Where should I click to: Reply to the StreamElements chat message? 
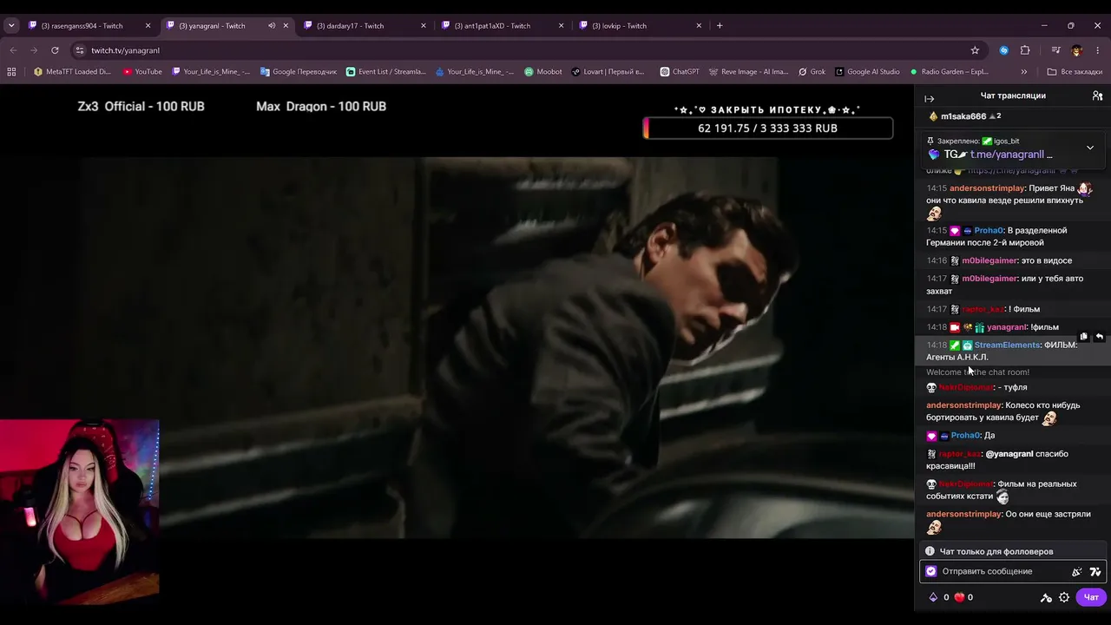point(1099,337)
